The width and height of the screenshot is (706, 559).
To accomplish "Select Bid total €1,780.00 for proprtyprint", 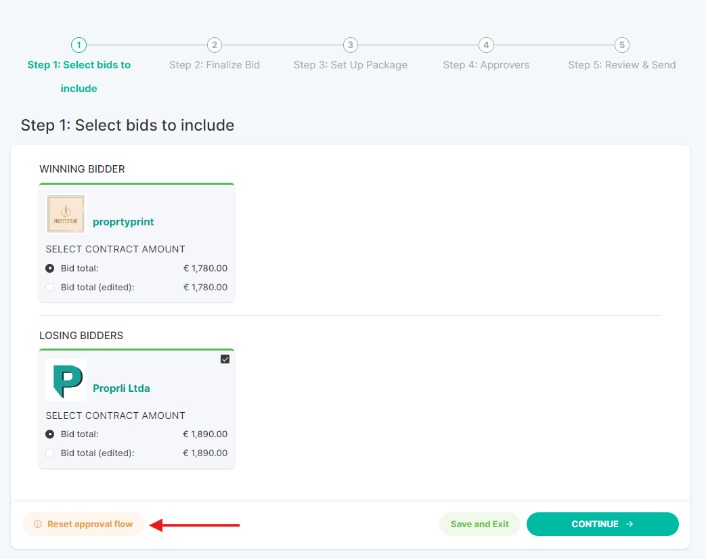I will (x=50, y=268).
